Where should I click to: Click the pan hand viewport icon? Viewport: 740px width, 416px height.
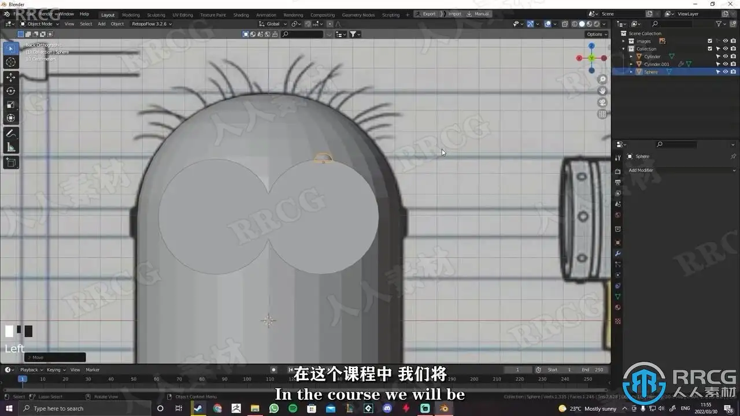pos(602,91)
